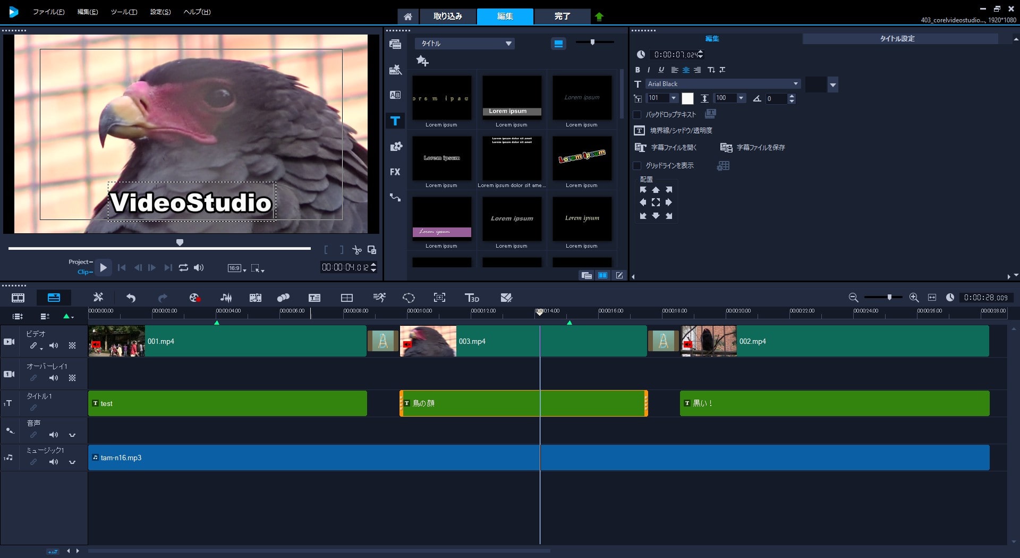1020x558 pixels.
Task: Open the 3D Title Editor
Action: 472,298
